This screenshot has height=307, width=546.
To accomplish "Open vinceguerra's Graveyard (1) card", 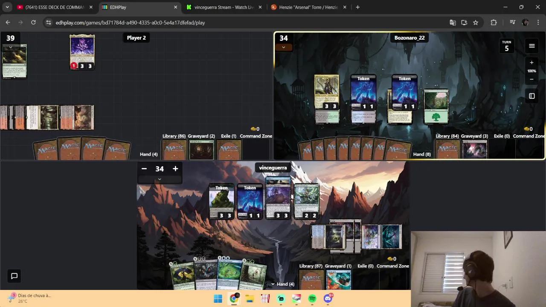I will tap(339, 280).
